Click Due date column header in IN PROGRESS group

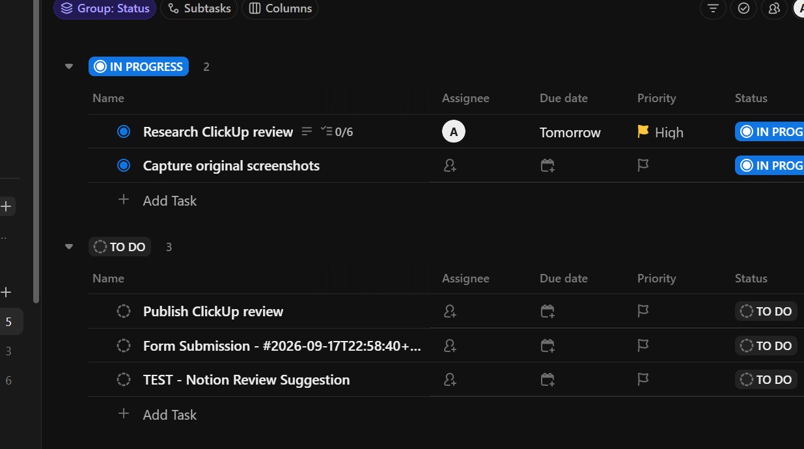click(564, 98)
